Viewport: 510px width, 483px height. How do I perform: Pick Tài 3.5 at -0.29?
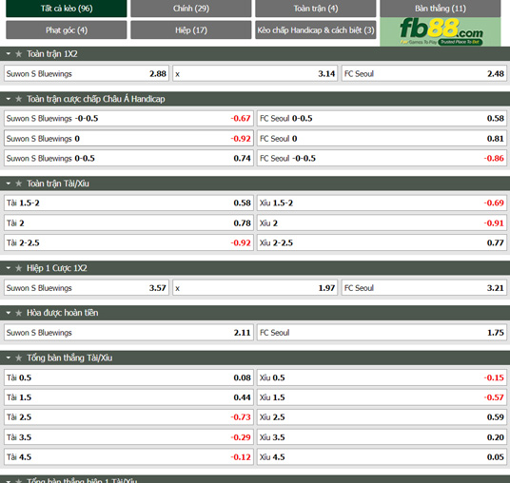(x=128, y=437)
